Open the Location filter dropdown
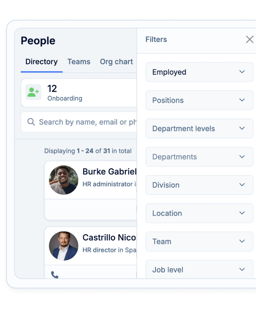 [x=199, y=213]
